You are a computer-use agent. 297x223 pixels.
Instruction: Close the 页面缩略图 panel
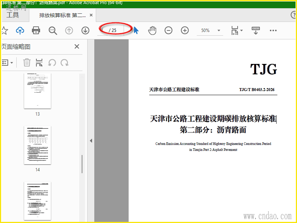click(x=77, y=46)
